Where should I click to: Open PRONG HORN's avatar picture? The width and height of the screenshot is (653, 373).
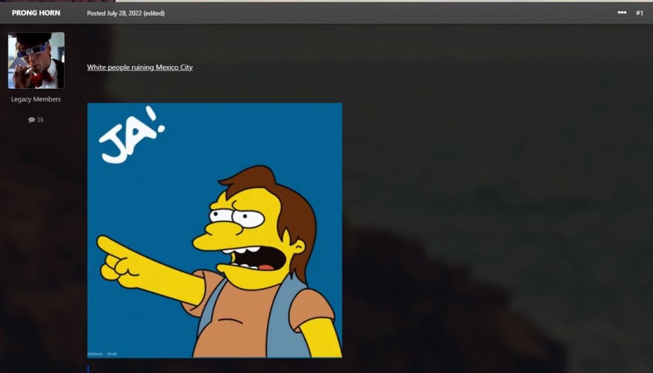tap(36, 61)
